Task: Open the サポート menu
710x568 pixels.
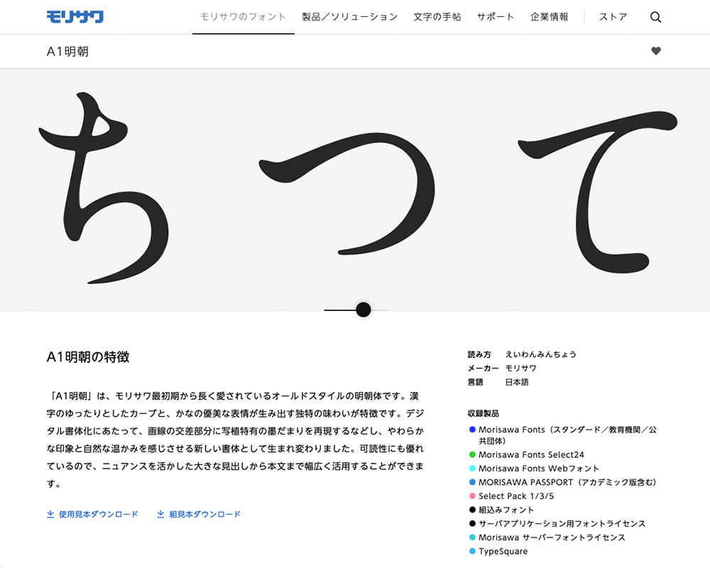Action: 496,17
